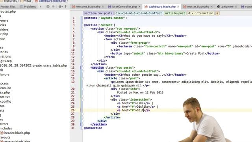This screenshot has height=142, width=252.
Task: Collapse the form fold marker on line 7
Action: [x=83, y=39]
